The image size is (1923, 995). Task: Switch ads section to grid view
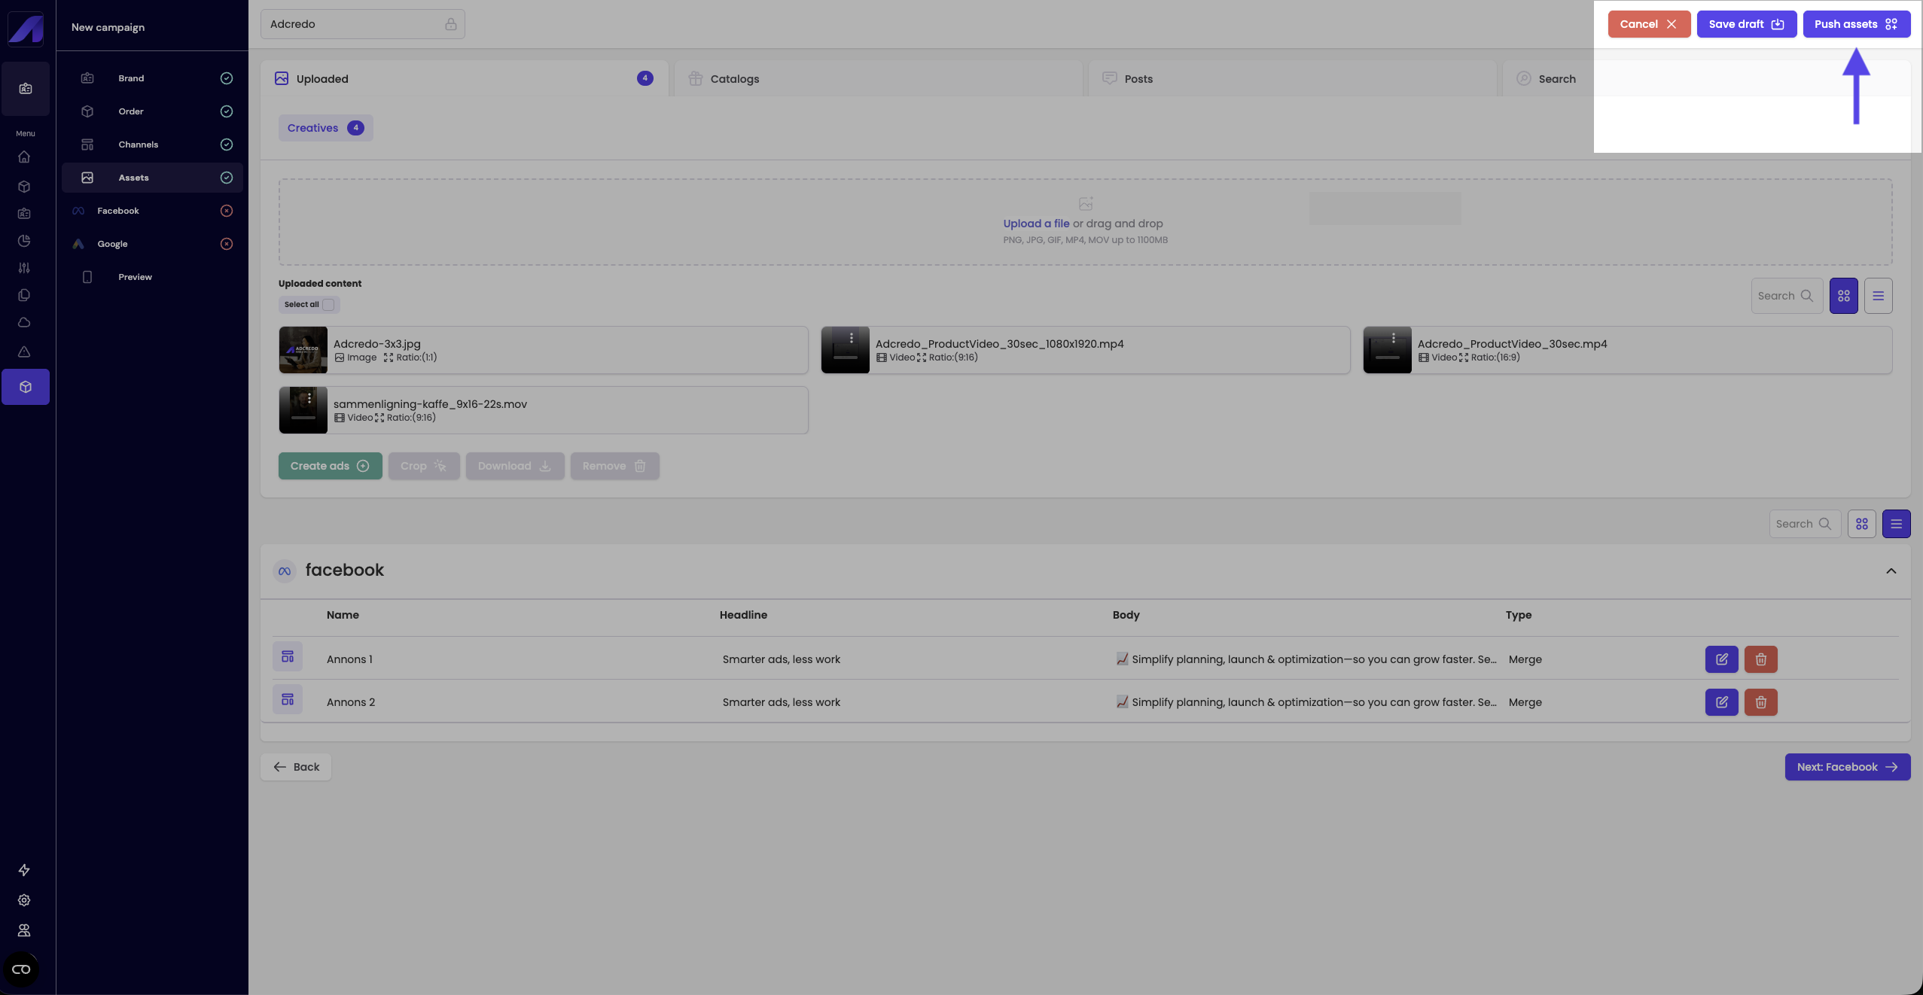[x=1861, y=524]
